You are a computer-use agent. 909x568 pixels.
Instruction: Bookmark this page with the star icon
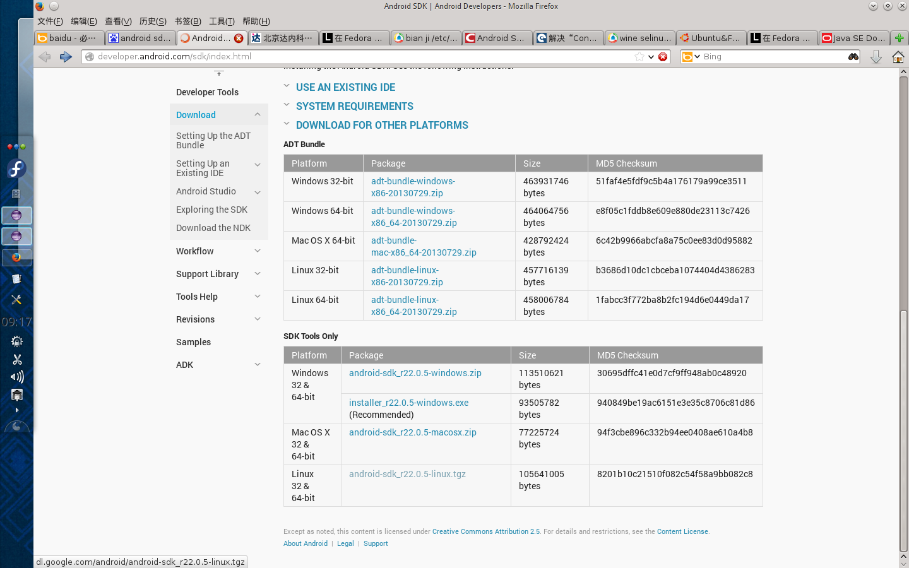coord(639,57)
